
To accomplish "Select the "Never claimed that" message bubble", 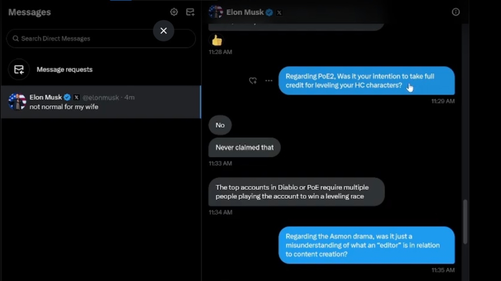I will [244, 147].
